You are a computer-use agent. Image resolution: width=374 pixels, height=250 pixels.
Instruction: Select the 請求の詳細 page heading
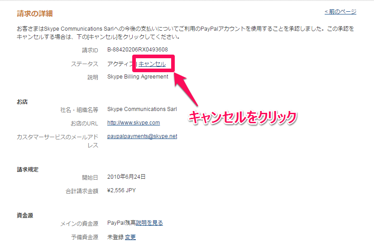point(35,14)
